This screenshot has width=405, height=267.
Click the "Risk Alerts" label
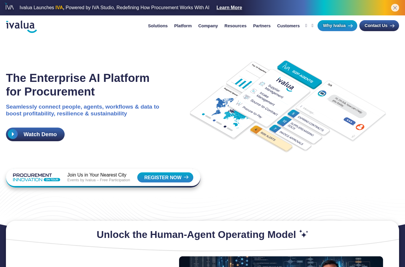[x=268, y=136]
